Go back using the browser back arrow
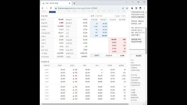187x105 pixels. click(43, 8)
